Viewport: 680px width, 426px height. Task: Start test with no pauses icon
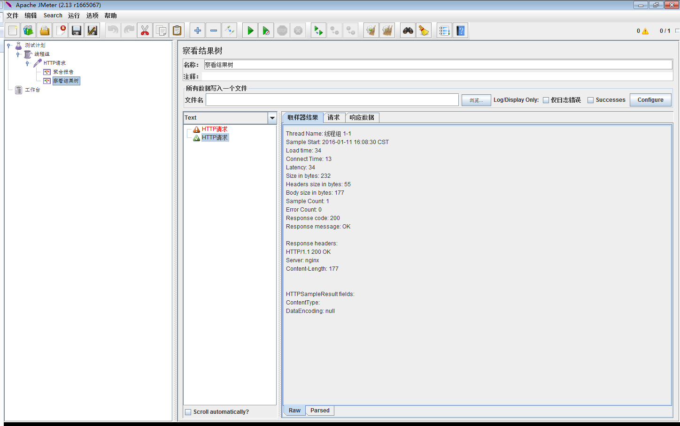[266, 30]
